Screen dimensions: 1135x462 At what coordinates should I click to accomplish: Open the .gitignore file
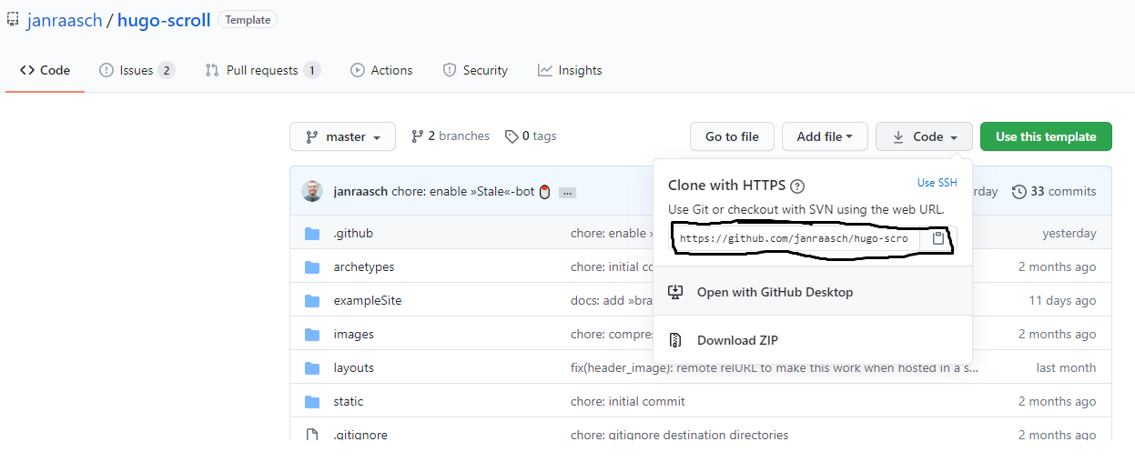360,436
